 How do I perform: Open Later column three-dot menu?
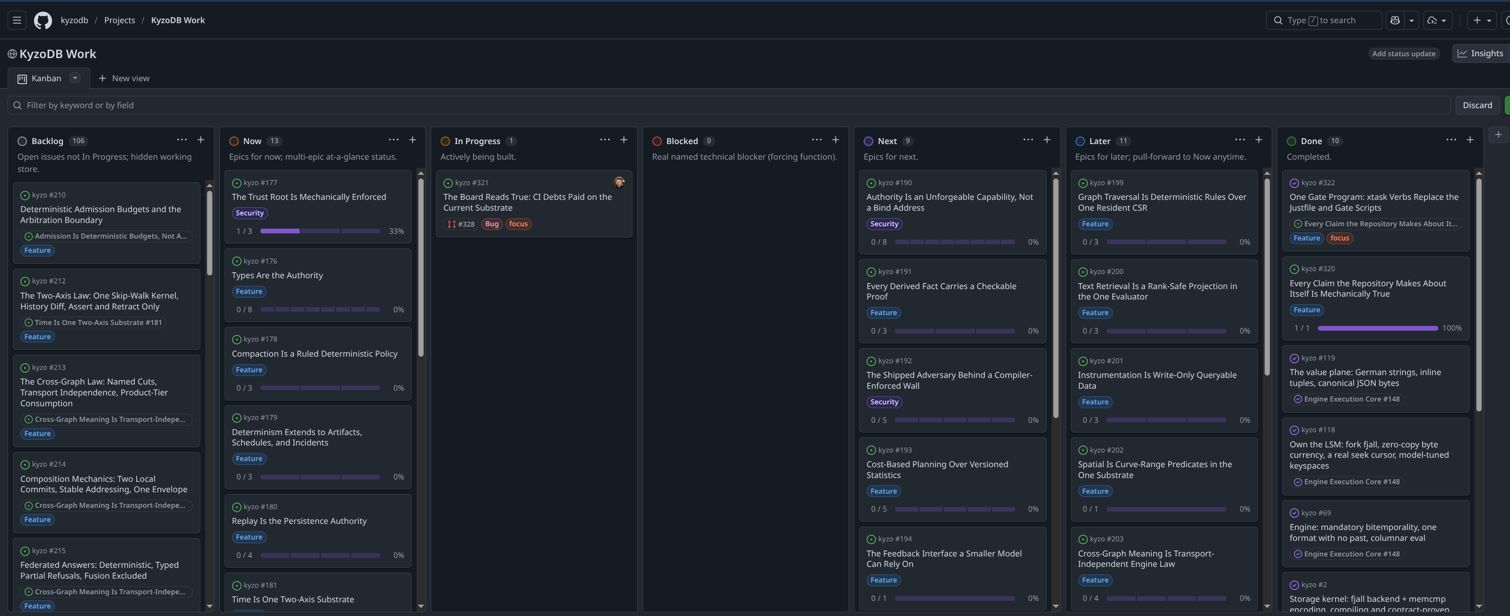[1240, 140]
